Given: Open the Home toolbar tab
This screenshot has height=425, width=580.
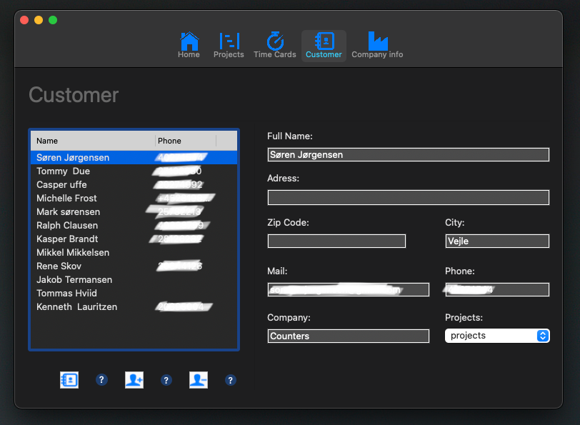Looking at the screenshot, I should (x=189, y=45).
